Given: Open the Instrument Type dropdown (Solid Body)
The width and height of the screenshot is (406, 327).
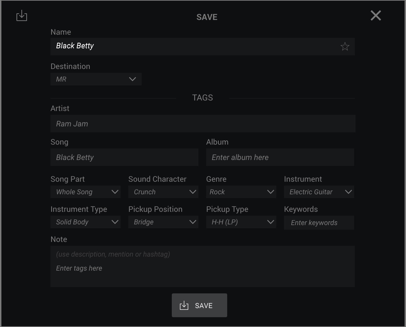Looking at the screenshot, I should point(86,222).
